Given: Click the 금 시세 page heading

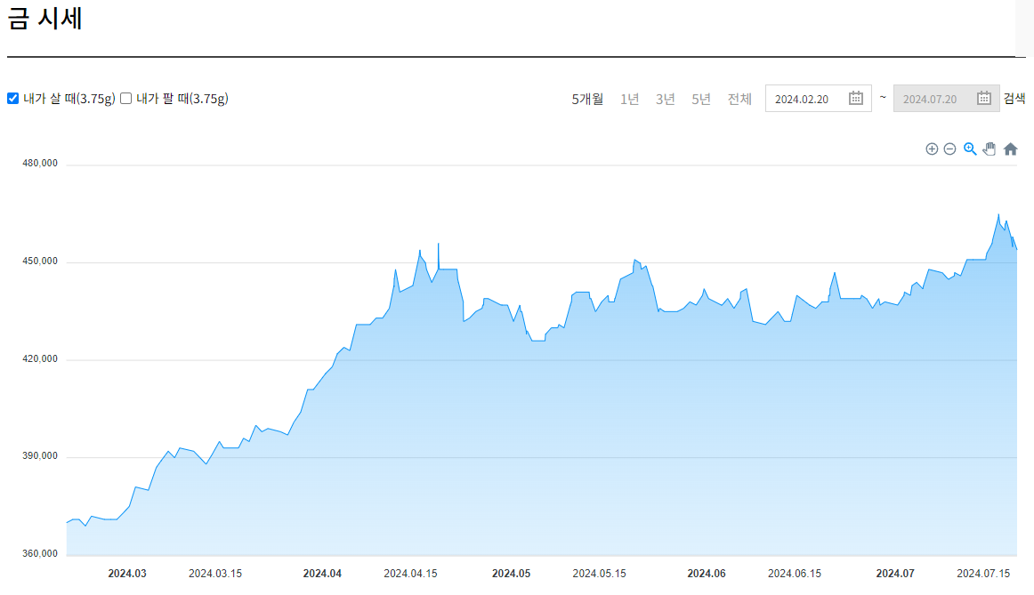Looking at the screenshot, I should pos(44,18).
